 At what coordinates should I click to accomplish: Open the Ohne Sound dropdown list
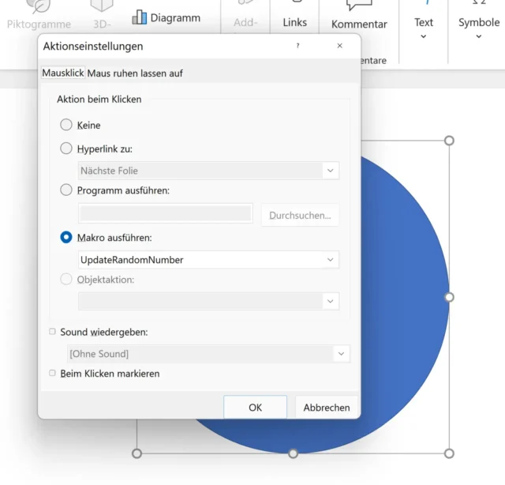coord(341,353)
